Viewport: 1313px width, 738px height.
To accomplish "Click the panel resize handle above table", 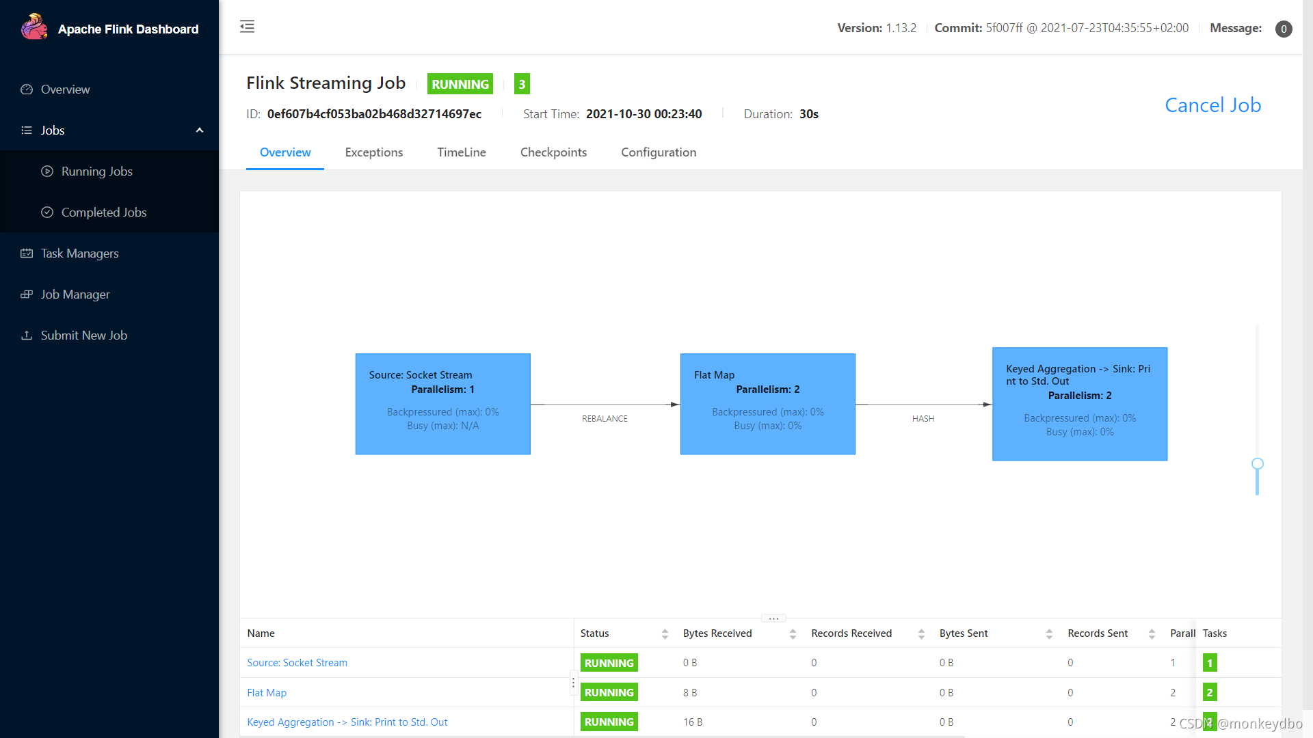I will point(773,618).
